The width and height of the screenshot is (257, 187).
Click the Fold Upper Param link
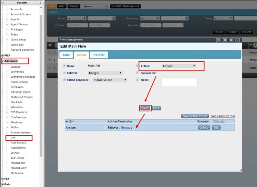pos(222,116)
